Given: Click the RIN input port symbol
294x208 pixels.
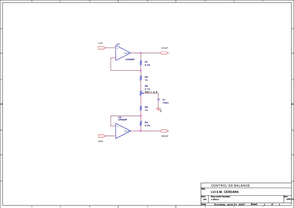Looking at the screenshot, I should tap(102, 136).
